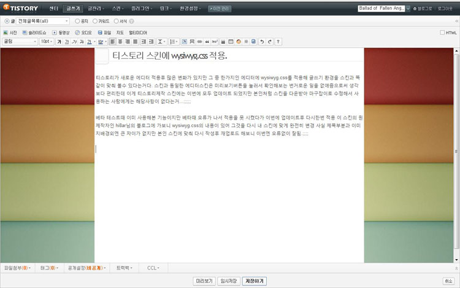Open 링크 menu in top bar
Viewport: 460px width, 288px height.
pyautogui.click(x=166, y=9)
